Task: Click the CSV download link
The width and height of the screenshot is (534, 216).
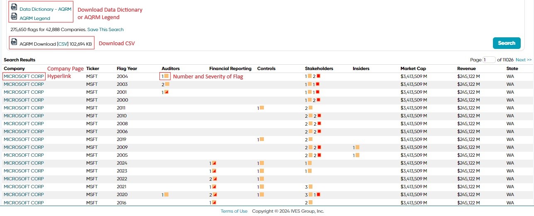Action: (62, 44)
